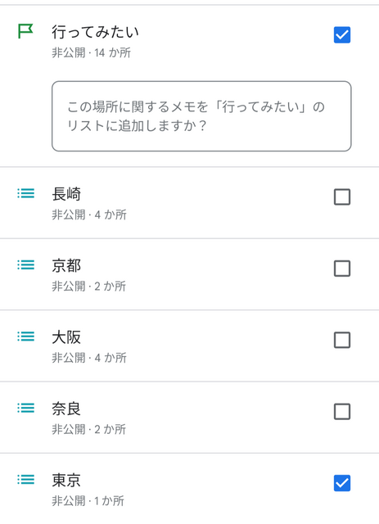The image size is (379, 524).
Task: Click 非公開 · 14 か所 subtitle text
Action: 91,52
